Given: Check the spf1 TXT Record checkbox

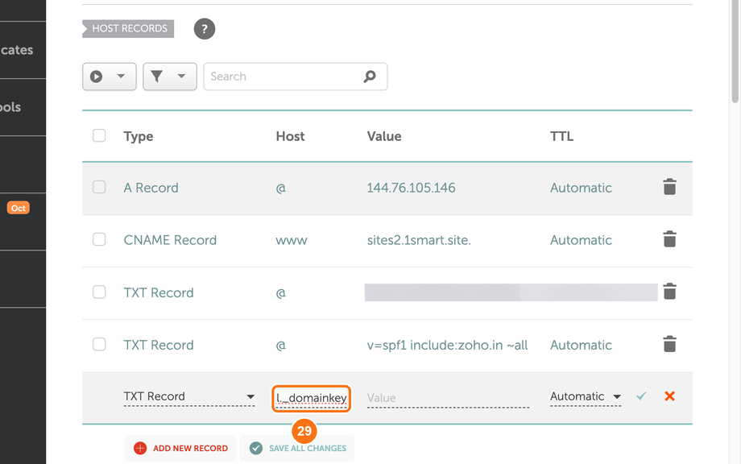Looking at the screenshot, I should (x=99, y=345).
